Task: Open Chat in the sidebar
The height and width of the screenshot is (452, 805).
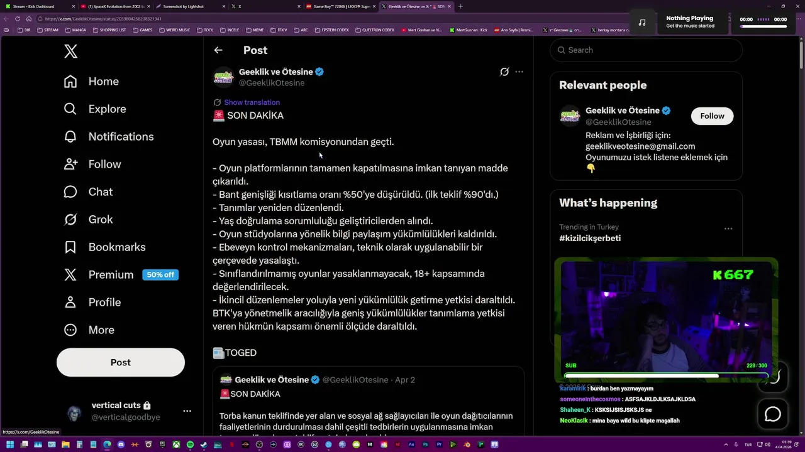Action: pyautogui.click(x=88, y=192)
